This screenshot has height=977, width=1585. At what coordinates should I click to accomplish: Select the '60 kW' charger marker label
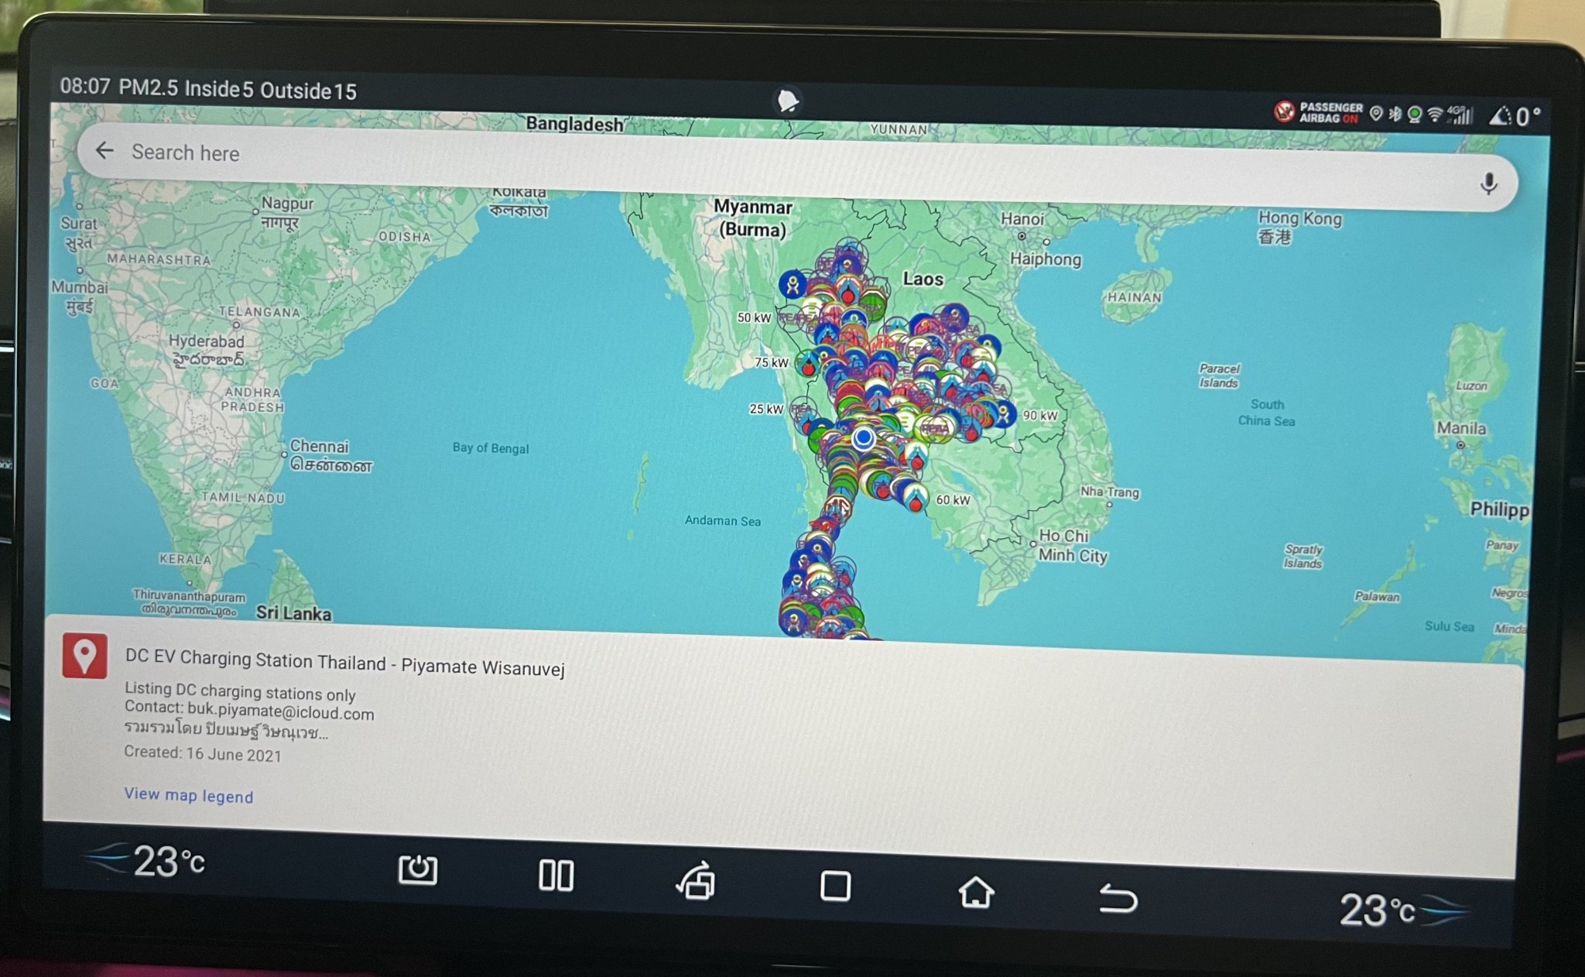953,500
